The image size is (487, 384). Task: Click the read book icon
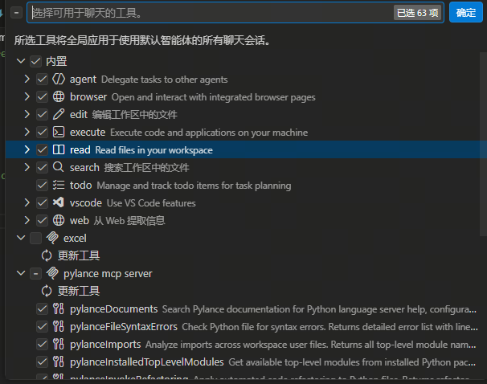point(59,149)
